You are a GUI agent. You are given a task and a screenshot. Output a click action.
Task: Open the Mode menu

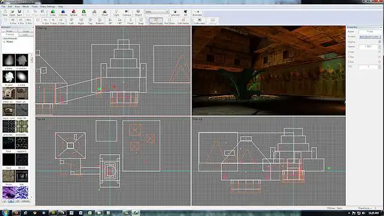pyautogui.click(x=25, y=7)
